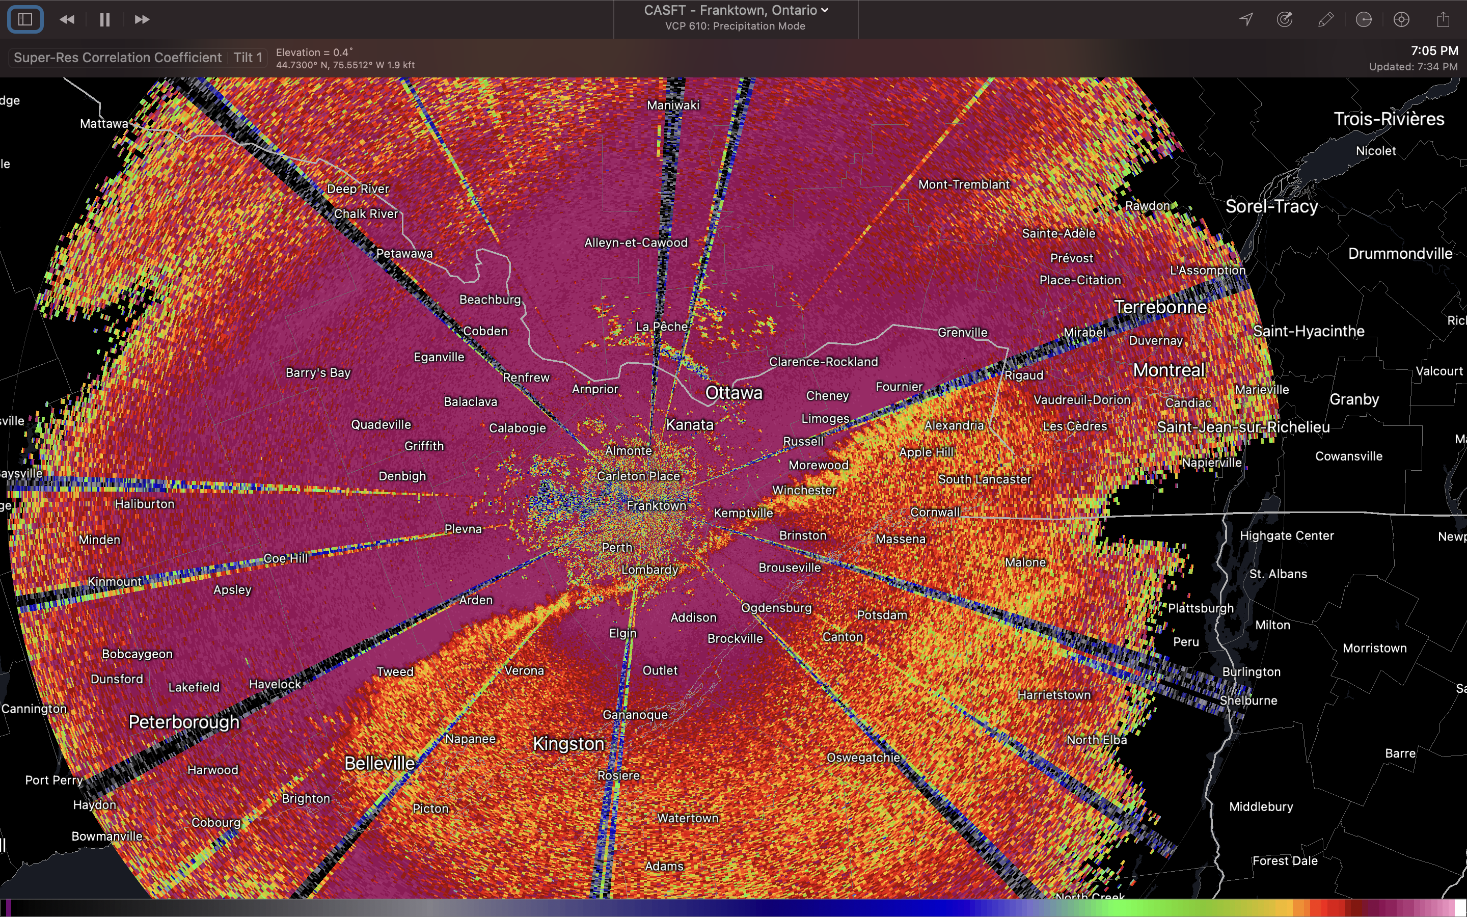This screenshot has height=917, width=1467.
Task: Click the Mont-Tremblant map label
Action: 964,184
